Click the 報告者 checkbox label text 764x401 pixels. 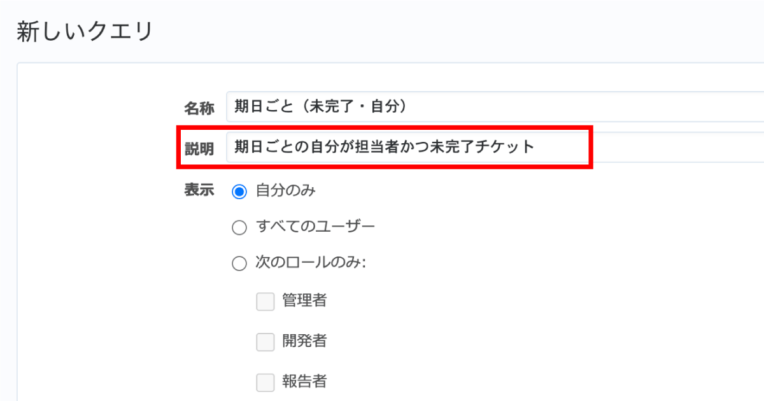point(304,381)
